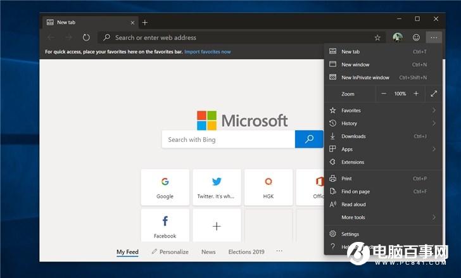This screenshot has width=461, height=278.
Task: Select New tab in the menu
Action: coord(383,52)
